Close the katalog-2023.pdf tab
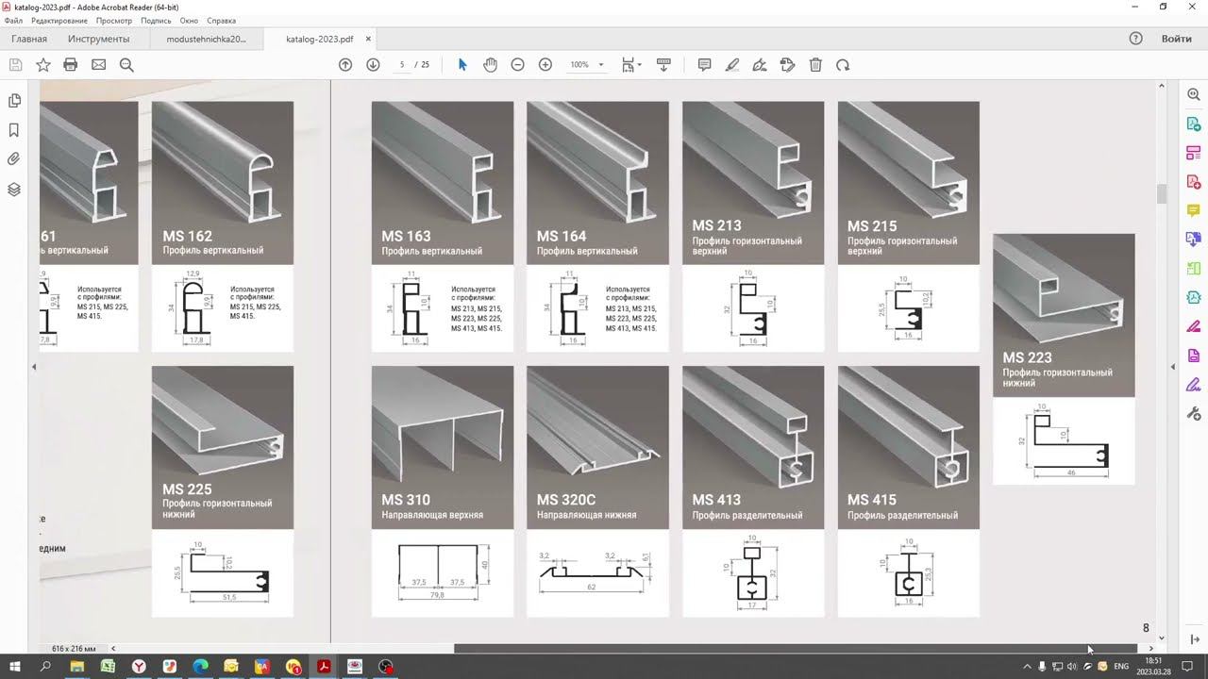 [368, 40]
